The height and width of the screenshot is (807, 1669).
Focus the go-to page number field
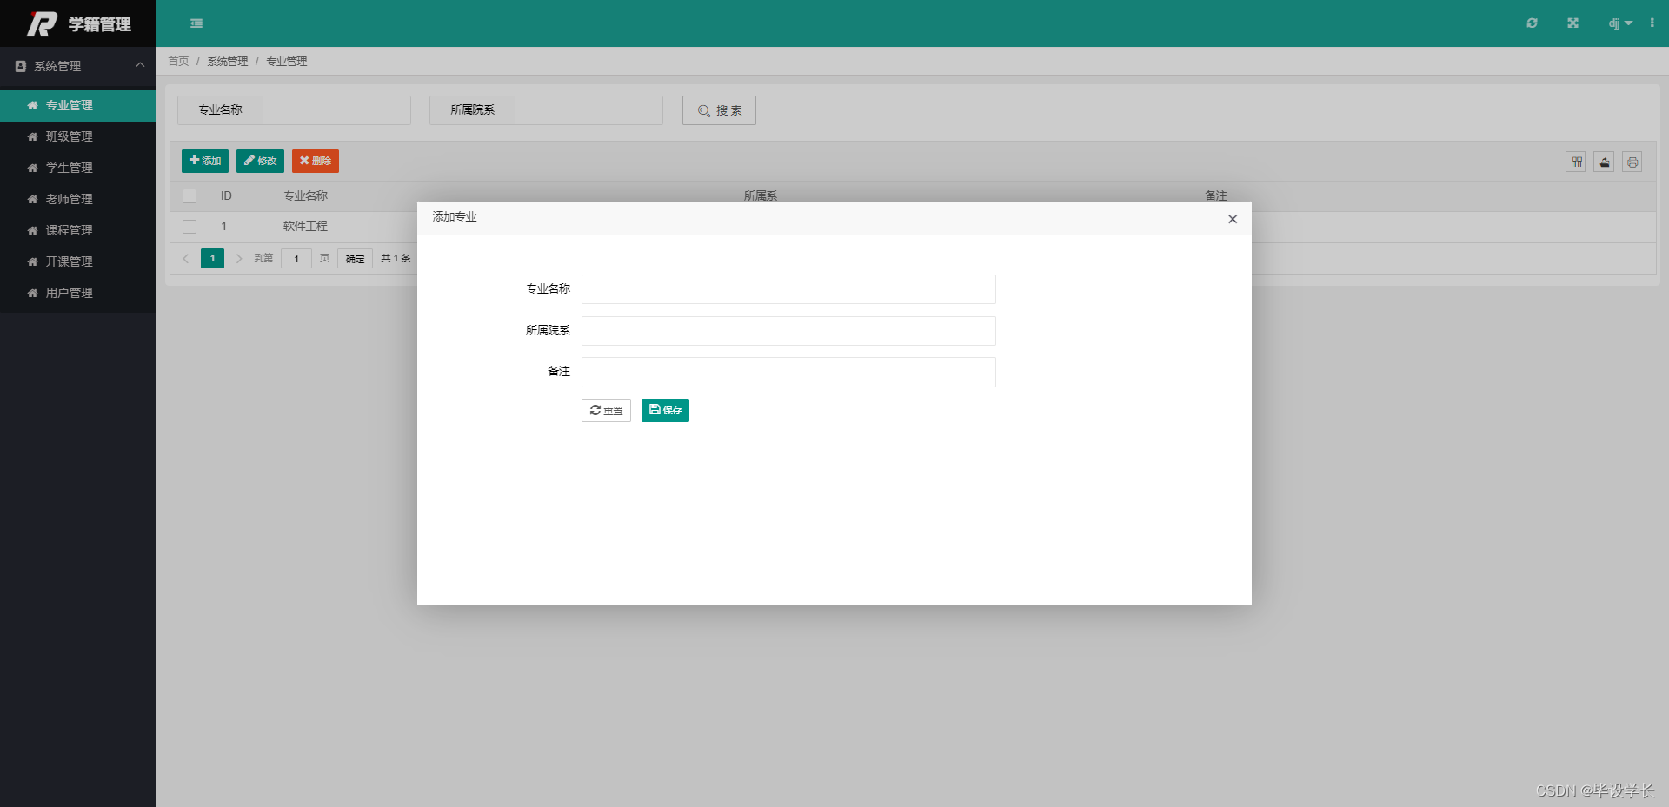point(296,259)
